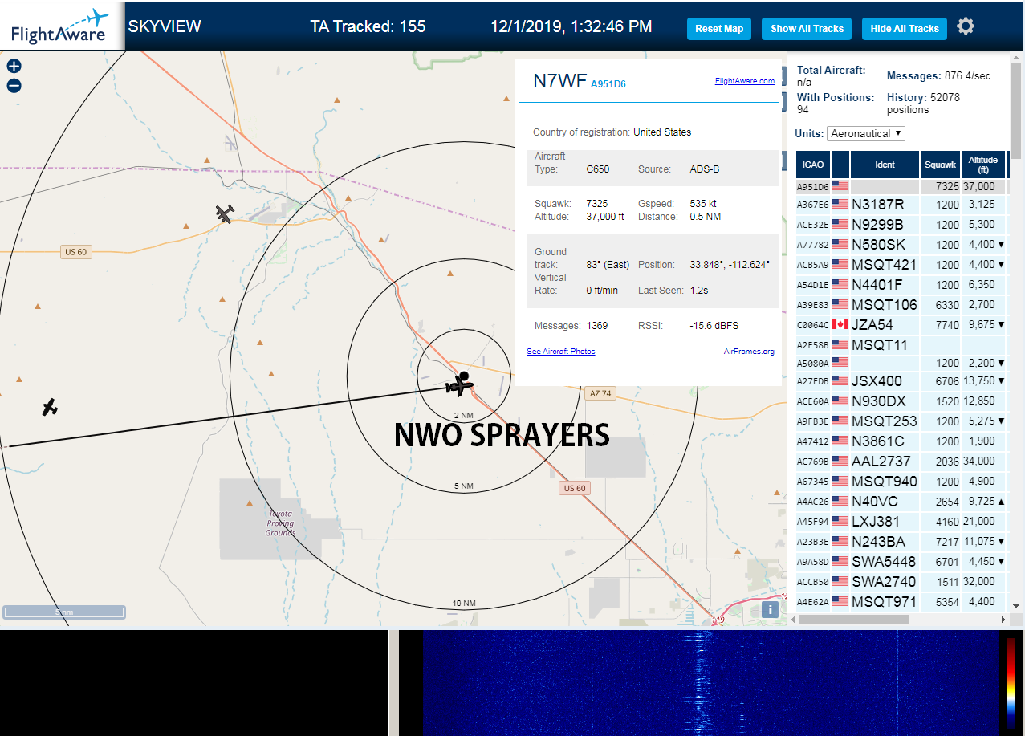Open the A951D6 ICAO link in info panel
Screen dimensions: 1025x736
pyautogui.click(x=608, y=84)
